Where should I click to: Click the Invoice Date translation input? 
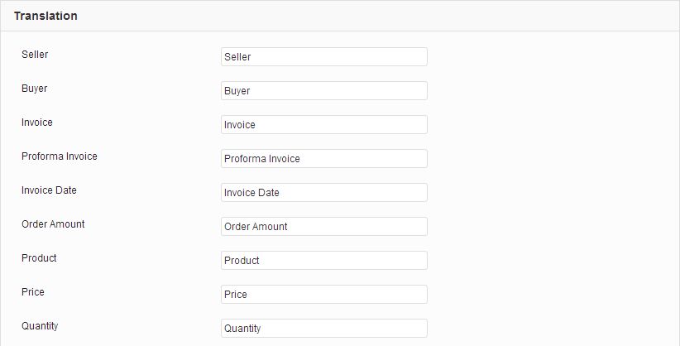(324, 192)
